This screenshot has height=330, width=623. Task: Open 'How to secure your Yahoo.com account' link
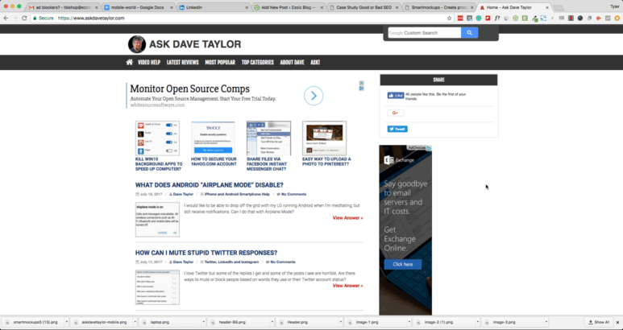click(x=214, y=162)
